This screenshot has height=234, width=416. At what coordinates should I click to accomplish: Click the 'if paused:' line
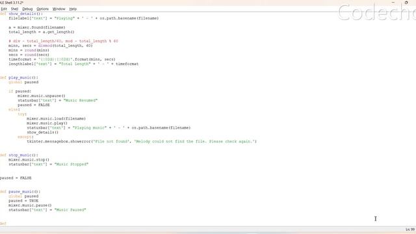tap(20, 91)
